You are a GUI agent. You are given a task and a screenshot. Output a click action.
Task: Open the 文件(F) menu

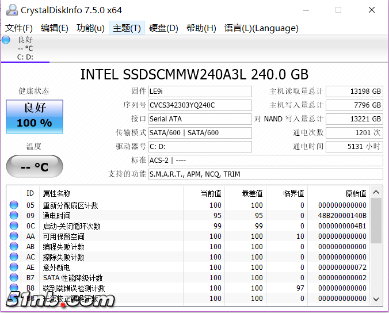point(19,28)
